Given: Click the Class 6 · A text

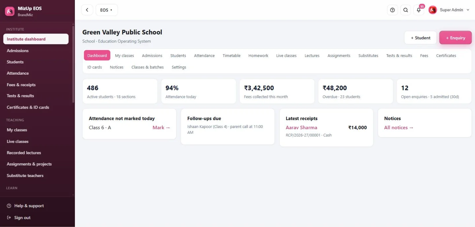Looking at the screenshot, I should (x=100, y=128).
